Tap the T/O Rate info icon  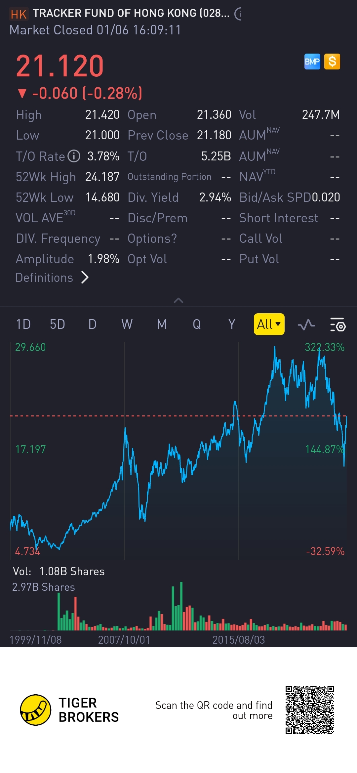coord(74,156)
